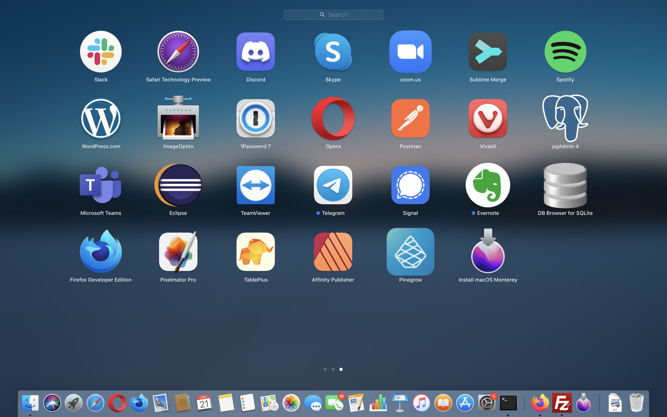Launch TeamViewer

[x=255, y=185]
